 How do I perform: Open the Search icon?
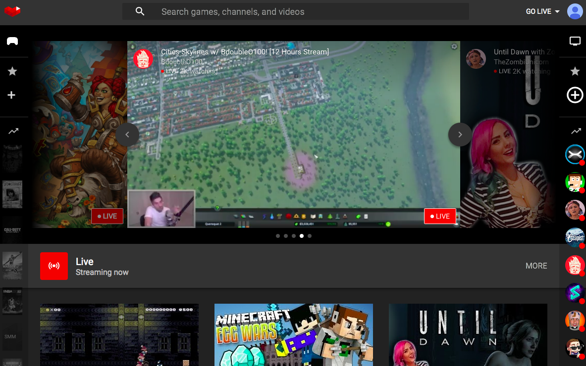pyautogui.click(x=140, y=11)
